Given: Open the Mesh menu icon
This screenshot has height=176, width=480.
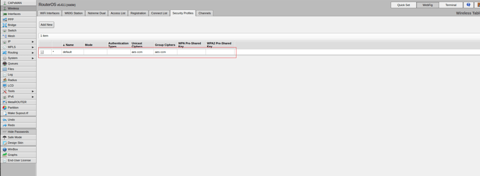Looking at the screenshot, I should point(4,36).
